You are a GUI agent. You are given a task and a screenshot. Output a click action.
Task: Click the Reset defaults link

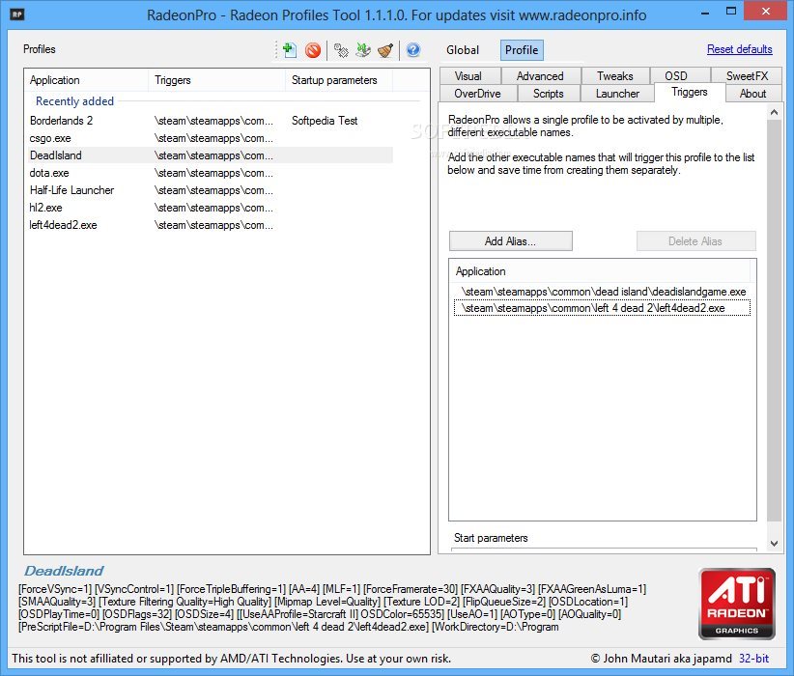tap(739, 49)
